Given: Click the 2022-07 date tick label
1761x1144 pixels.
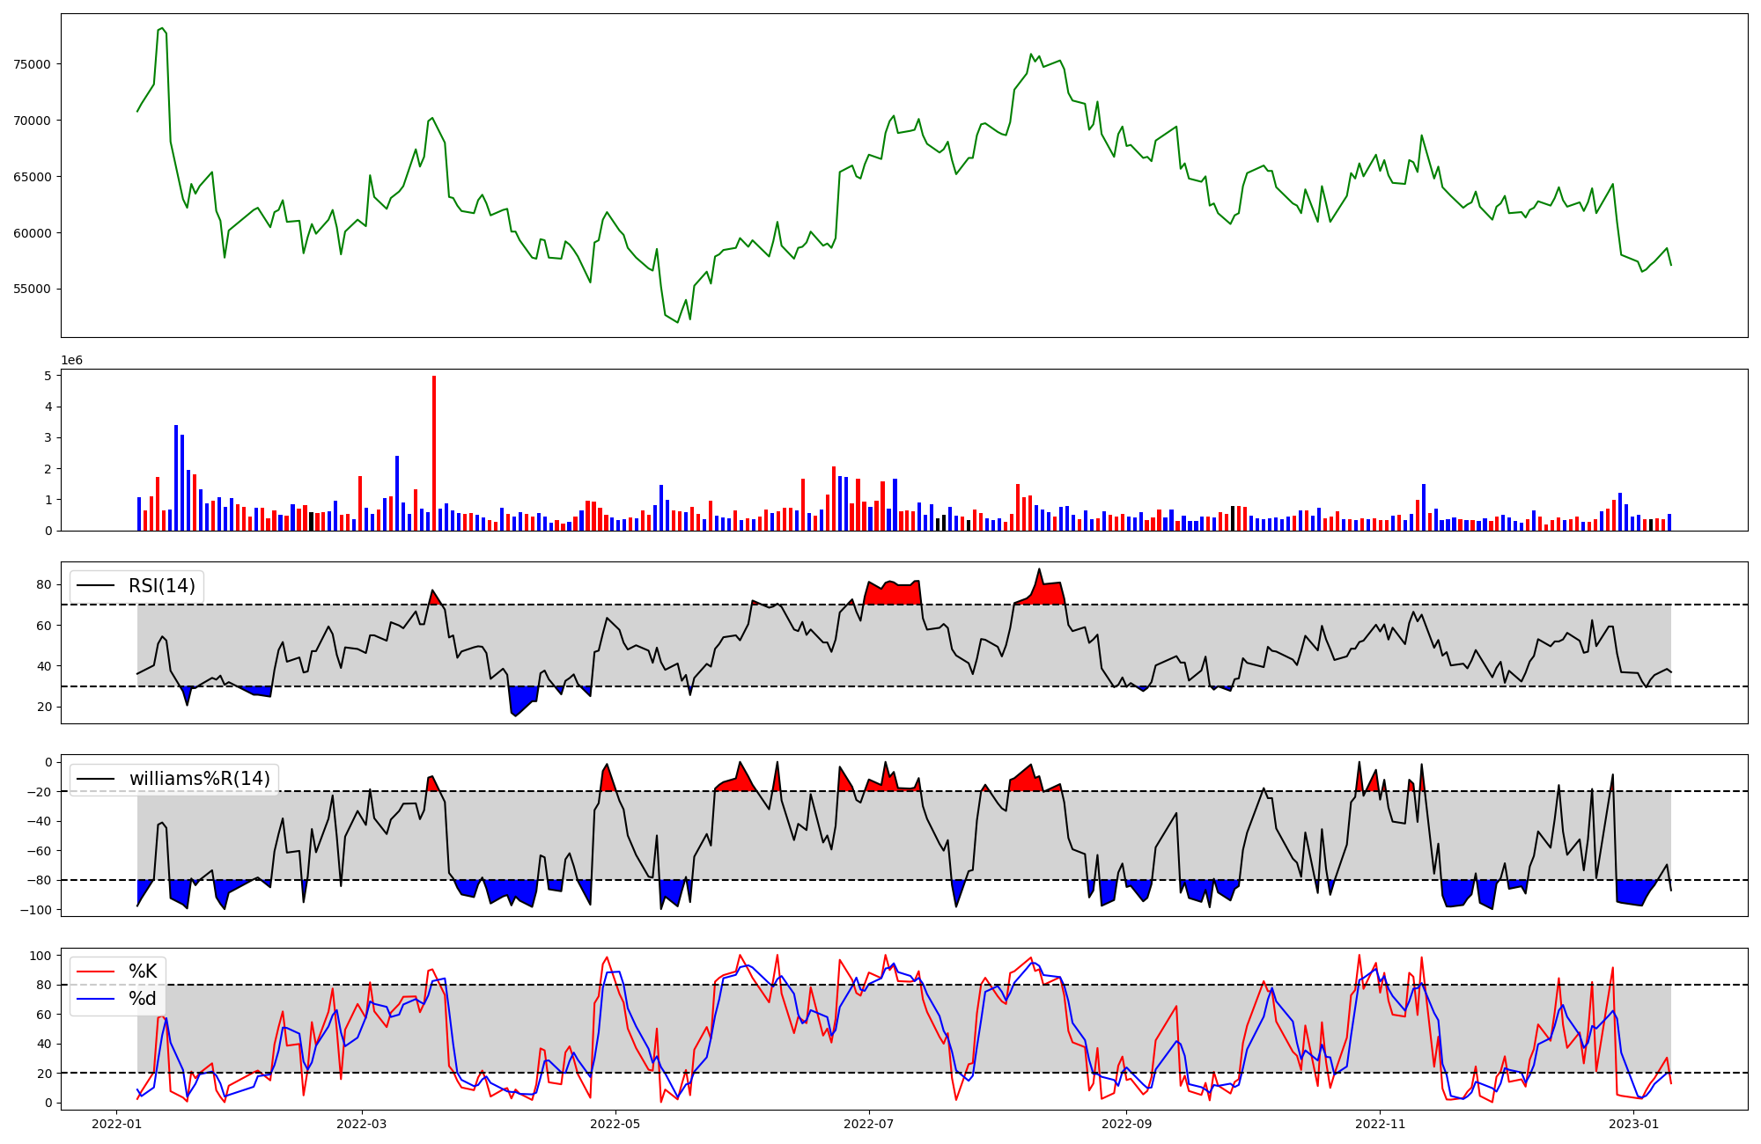Looking at the screenshot, I should click(x=869, y=1124).
